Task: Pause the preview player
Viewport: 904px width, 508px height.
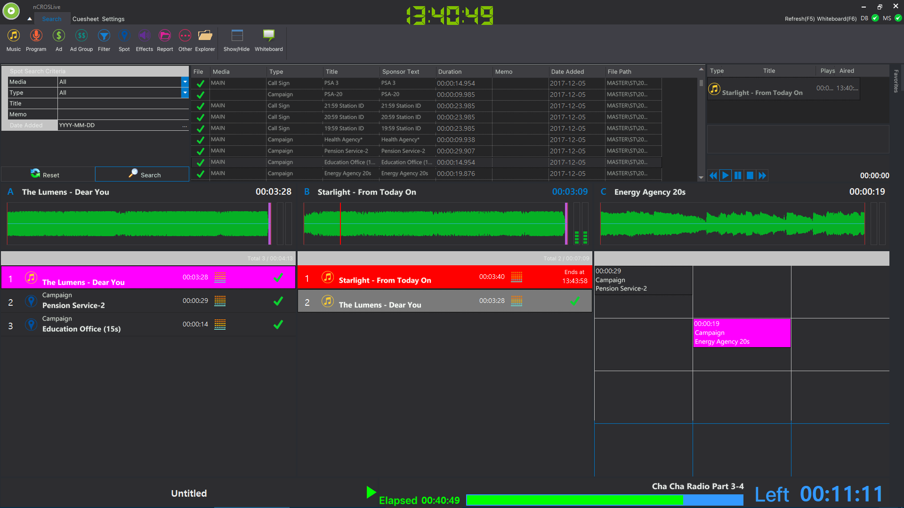Action: (x=738, y=175)
